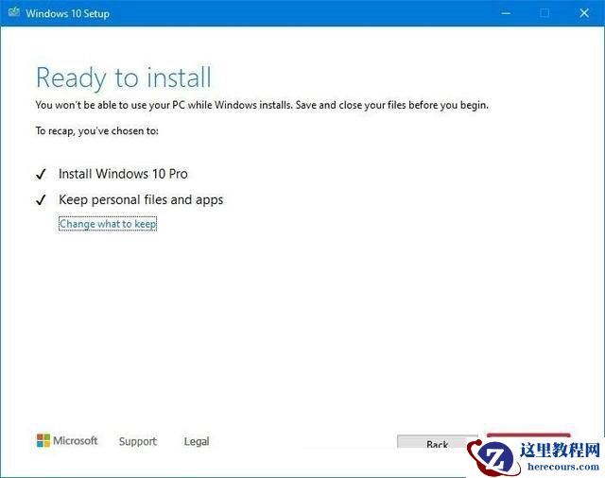
Task: Minimize the Windows 10 Setup window
Action: [x=506, y=13]
